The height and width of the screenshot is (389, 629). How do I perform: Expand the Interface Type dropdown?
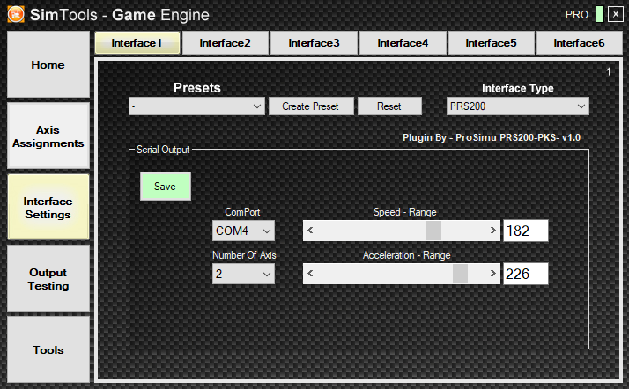click(x=517, y=106)
